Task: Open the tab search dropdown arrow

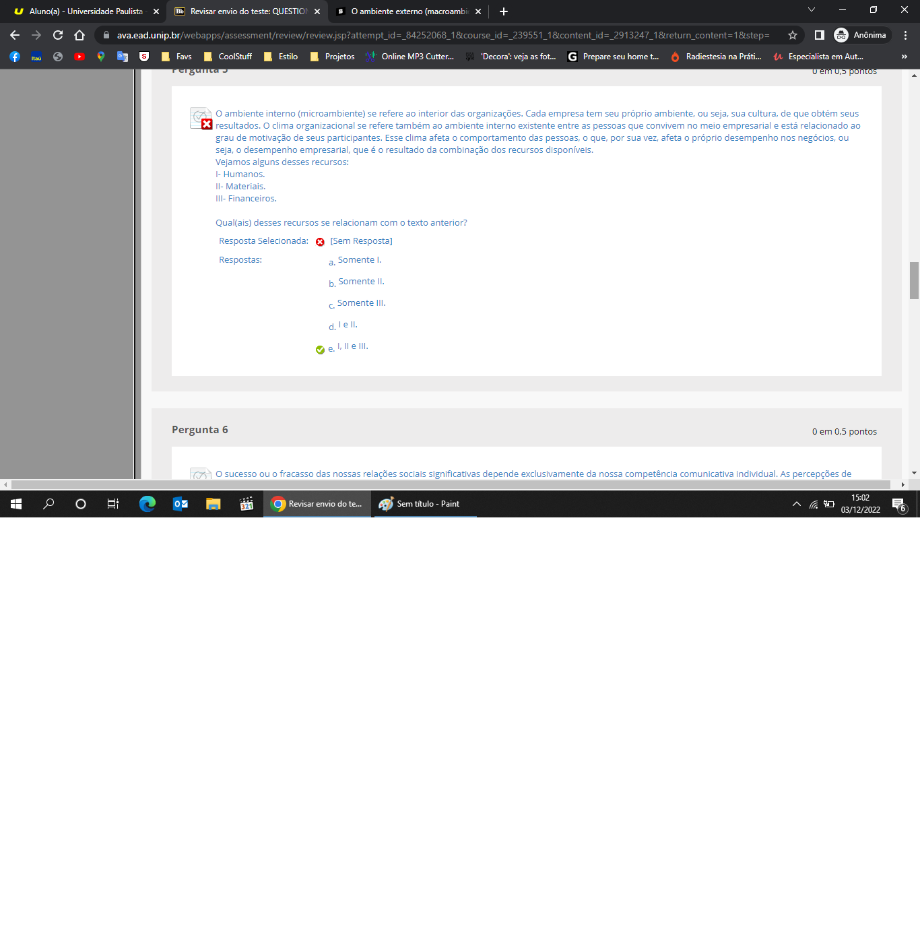Action: [812, 10]
